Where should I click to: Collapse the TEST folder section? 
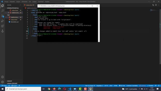8,15
